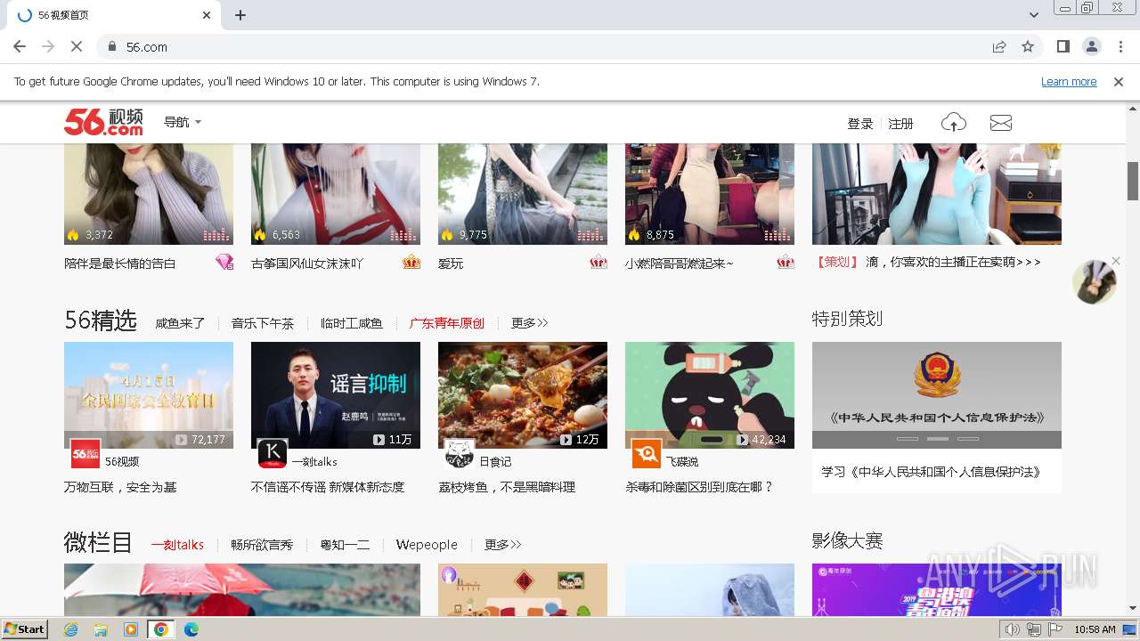Image resolution: width=1140 pixels, height=641 pixels.
Task: Select the first carousel indicator on banner
Action: [x=908, y=439]
